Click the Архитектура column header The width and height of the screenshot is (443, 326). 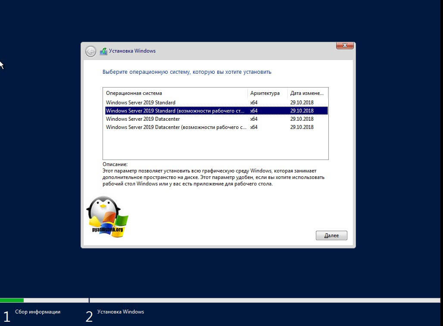tap(267, 93)
